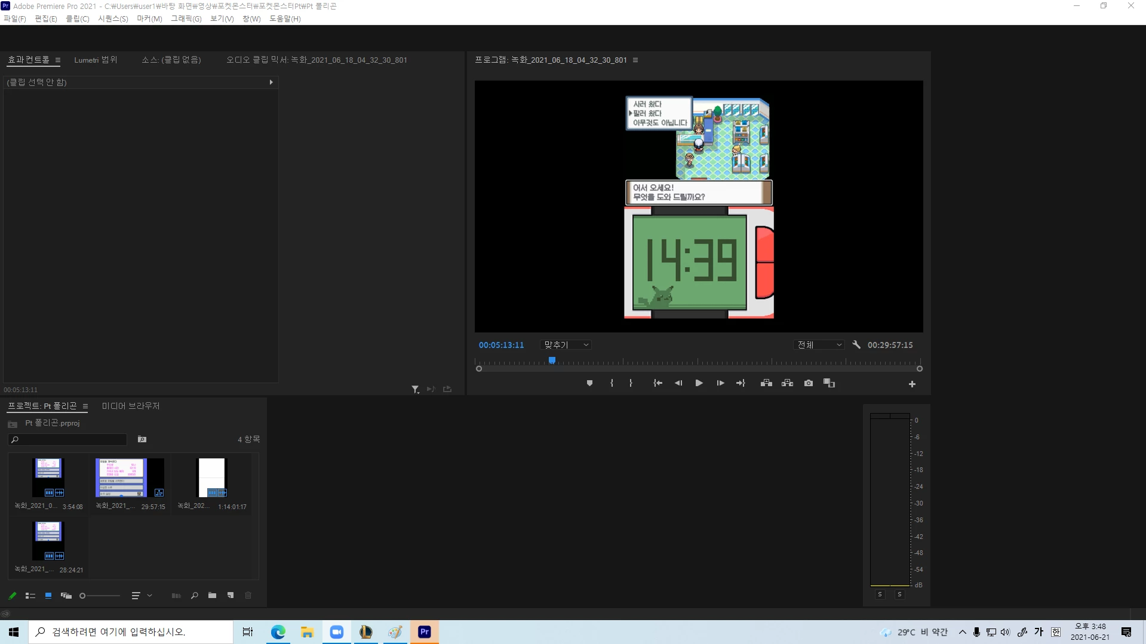
Task: Select the clip thumbnail lasting 3:54:08
Action: 48,477
